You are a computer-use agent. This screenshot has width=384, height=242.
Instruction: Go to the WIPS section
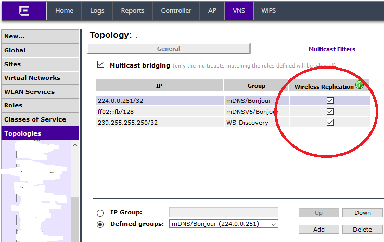pyautogui.click(x=268, y=11)
